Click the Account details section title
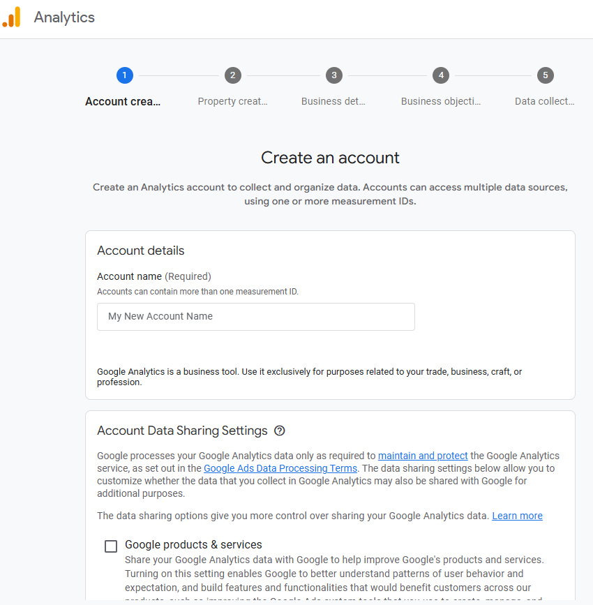The width and height of the screenshot is (593, 605). coord(140,251)
